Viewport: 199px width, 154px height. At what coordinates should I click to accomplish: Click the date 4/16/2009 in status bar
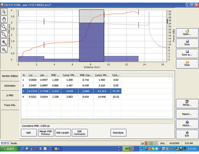pos(174,143)
